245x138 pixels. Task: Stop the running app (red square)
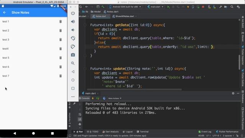[x=203, y=7]
